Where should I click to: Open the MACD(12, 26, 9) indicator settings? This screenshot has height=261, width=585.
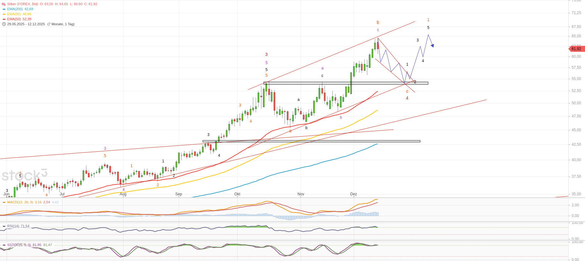tap(20, 202)
